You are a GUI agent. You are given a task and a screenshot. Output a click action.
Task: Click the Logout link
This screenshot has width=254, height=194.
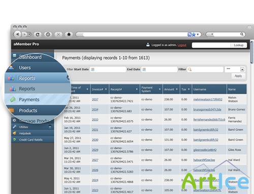tap(182, 45)
